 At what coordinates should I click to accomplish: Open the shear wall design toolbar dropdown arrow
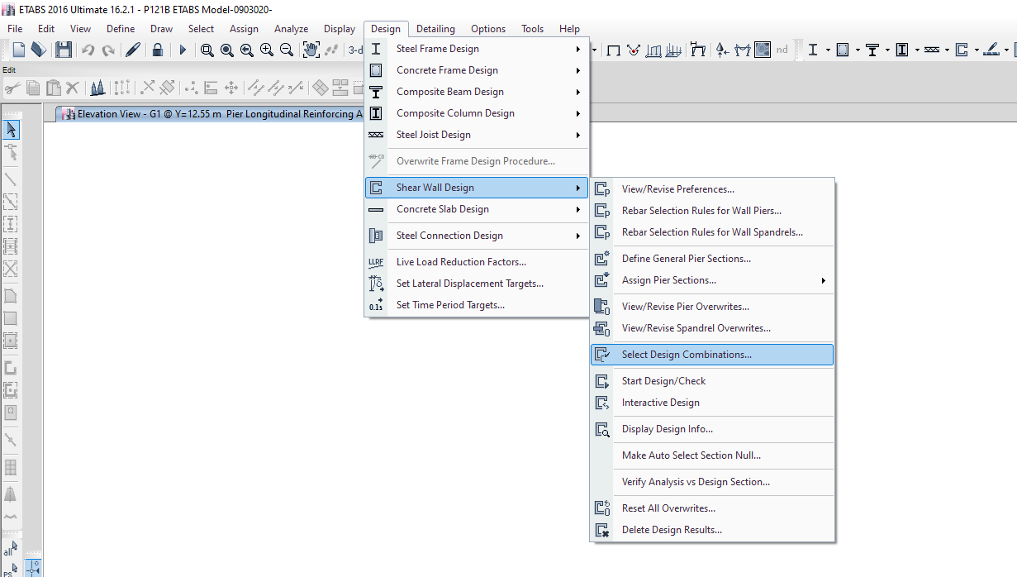[977, 50]
